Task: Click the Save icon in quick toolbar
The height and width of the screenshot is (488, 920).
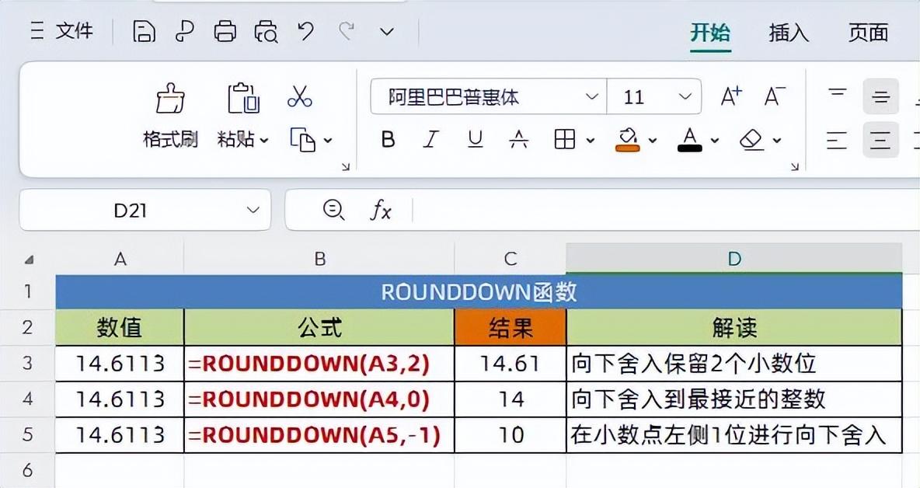Action: click(x=144, y=31)
